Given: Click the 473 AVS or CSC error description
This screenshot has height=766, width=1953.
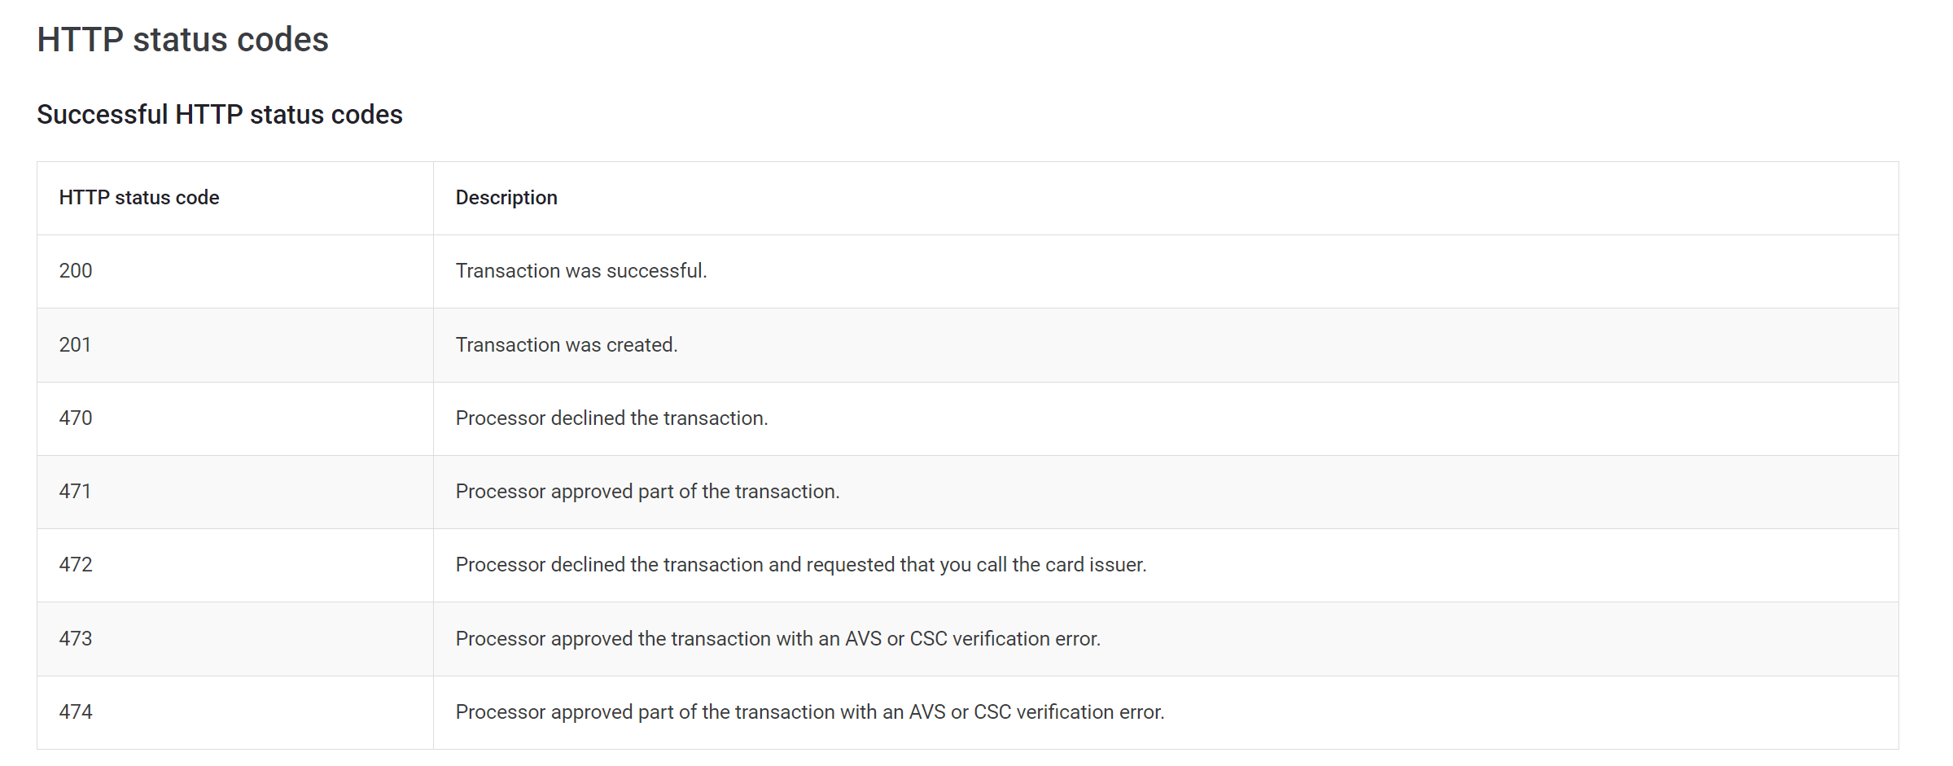Looking at the screenshot, I should [777, 639].
